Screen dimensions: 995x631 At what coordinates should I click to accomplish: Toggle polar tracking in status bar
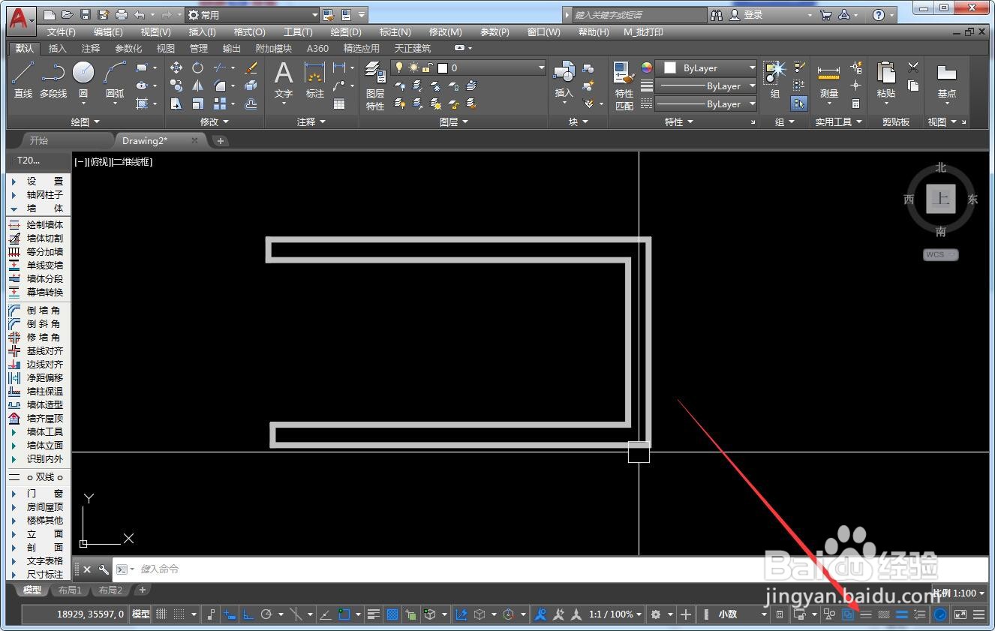(266, 614)
